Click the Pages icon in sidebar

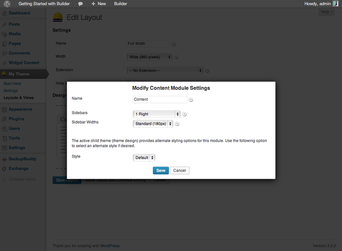(x=4, y=44)
